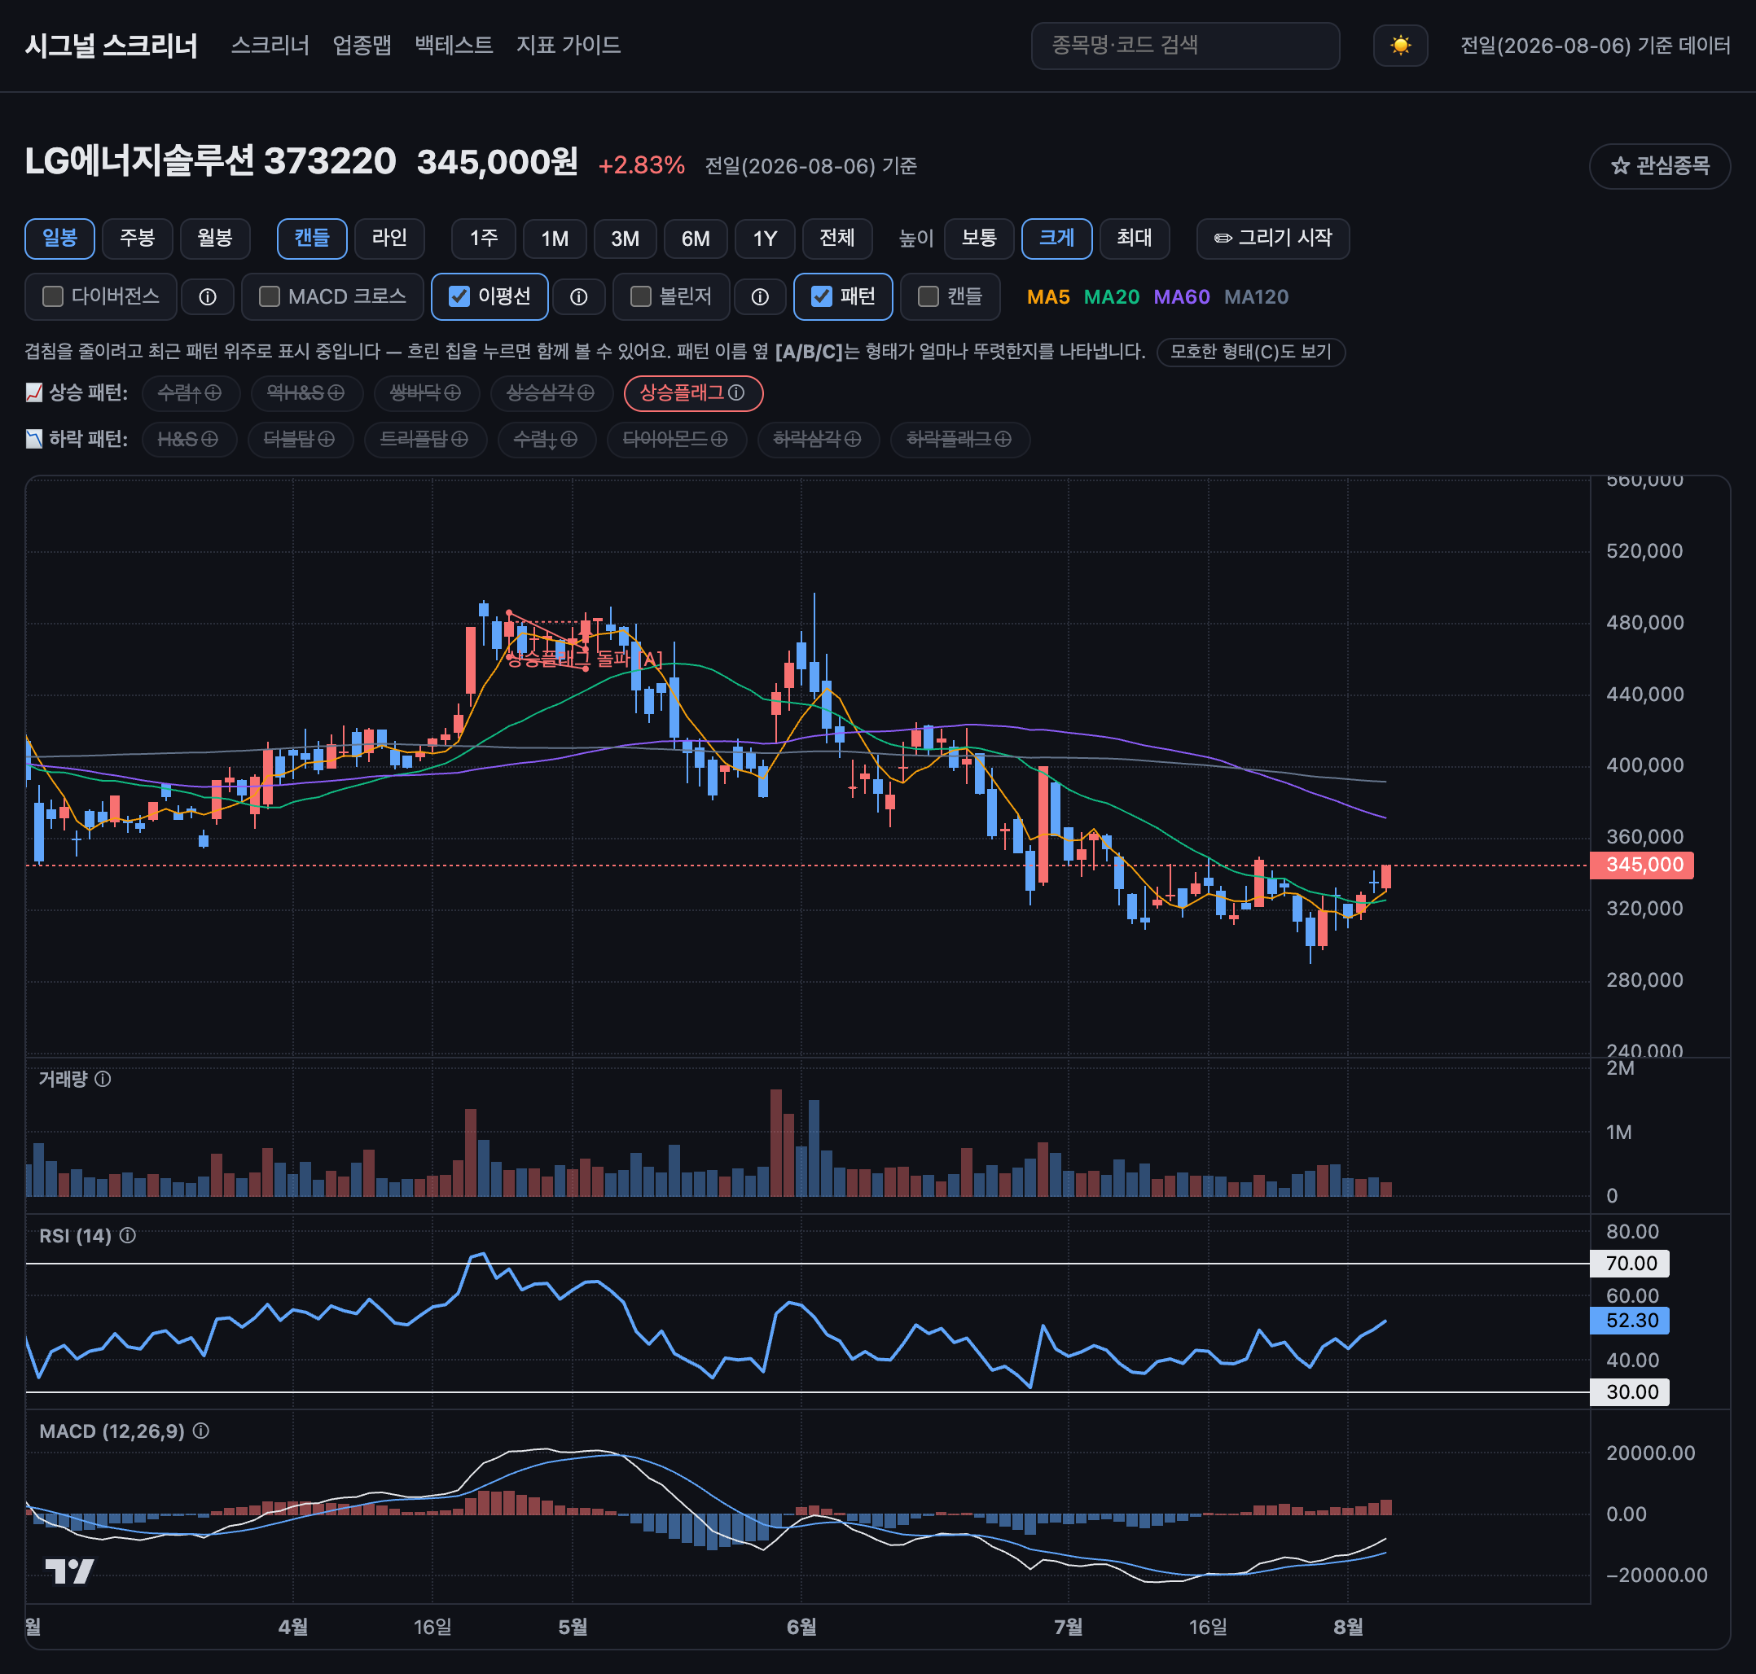The image size is (1756, 1674).
Task: Switch to the 월봉 monthly timeframe
Action: click(215, 239)
